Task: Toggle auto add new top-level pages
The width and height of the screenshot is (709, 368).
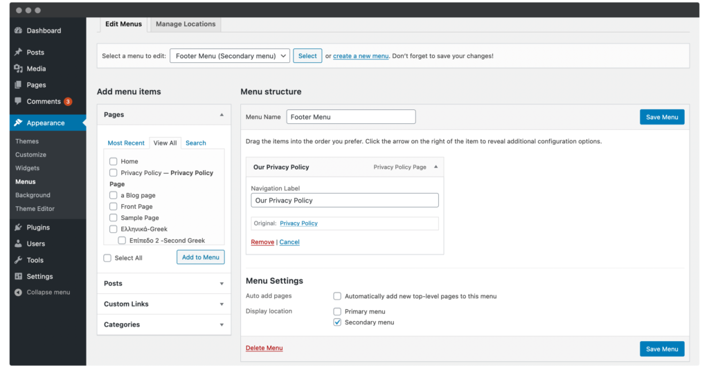Action: [338, 296]
